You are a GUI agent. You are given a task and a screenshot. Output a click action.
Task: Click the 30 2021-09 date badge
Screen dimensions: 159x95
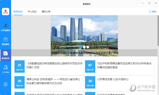coord(90,82)
